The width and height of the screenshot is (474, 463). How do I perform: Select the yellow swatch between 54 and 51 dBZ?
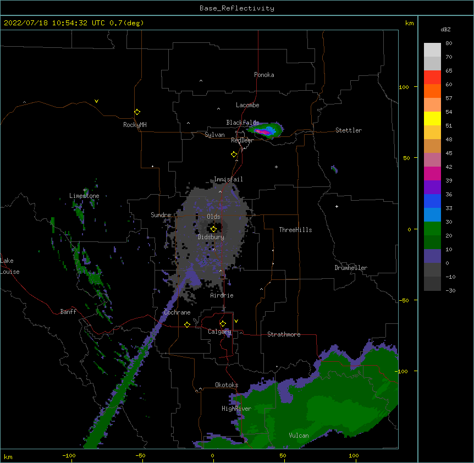pos(432,118)
